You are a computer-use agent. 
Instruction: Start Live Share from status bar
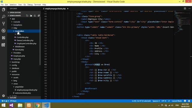13,101
